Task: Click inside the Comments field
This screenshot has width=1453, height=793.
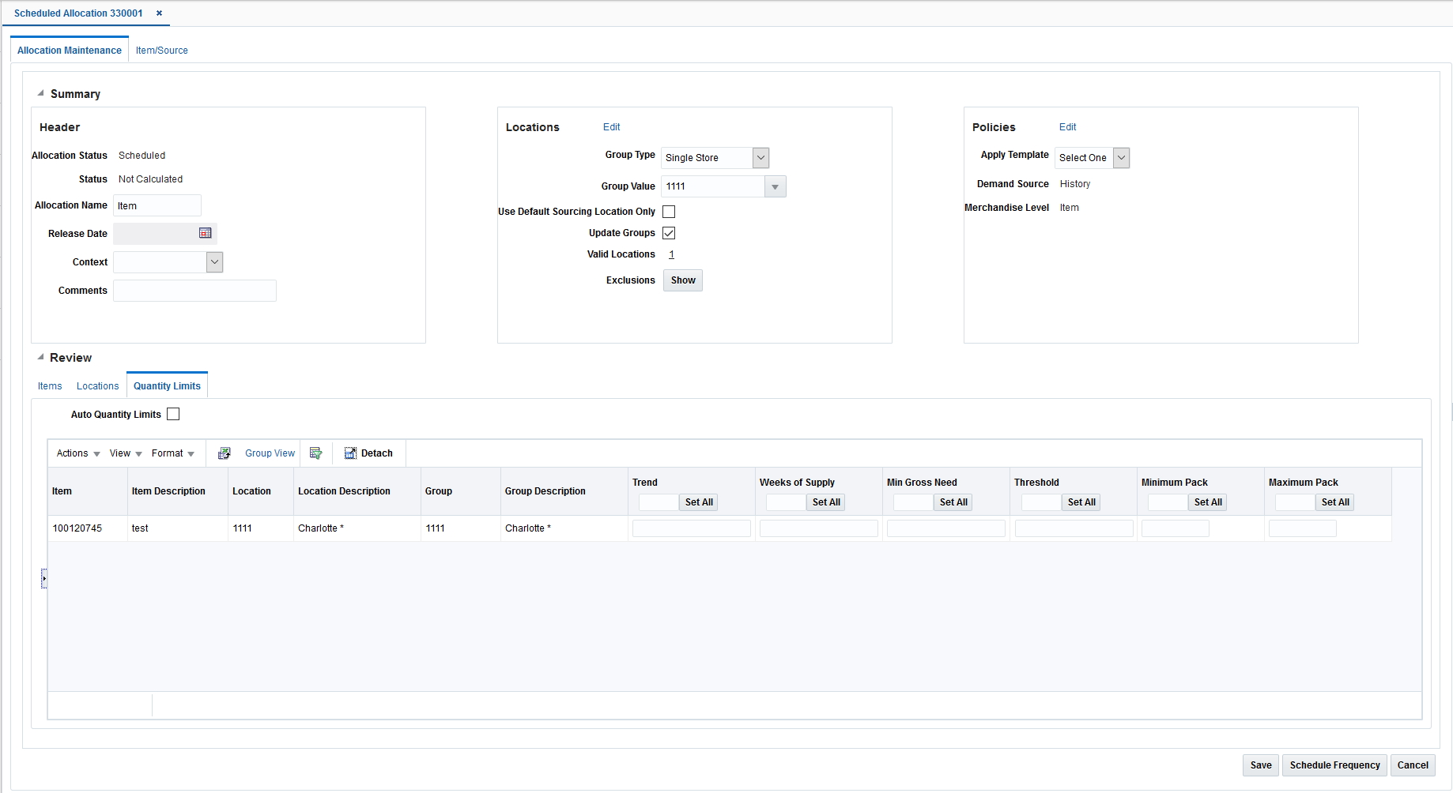Action: 194,291
